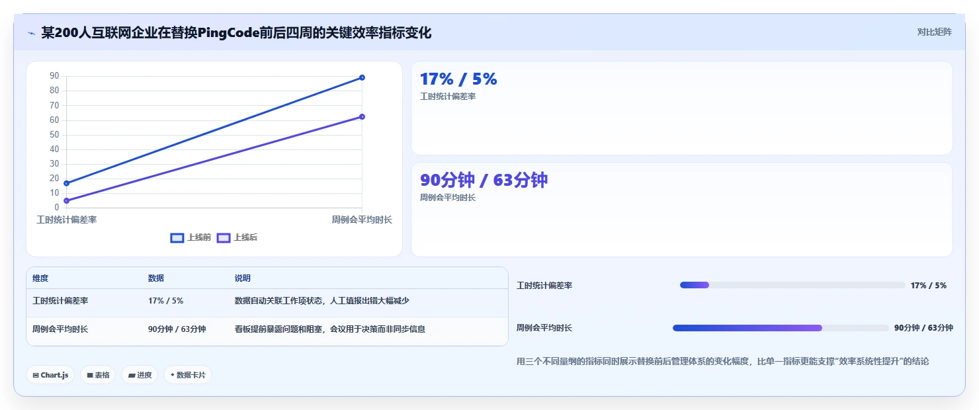The image size is (979, 410).
Task: Click the 17% / 5% data card value
Action: point(458,79)
